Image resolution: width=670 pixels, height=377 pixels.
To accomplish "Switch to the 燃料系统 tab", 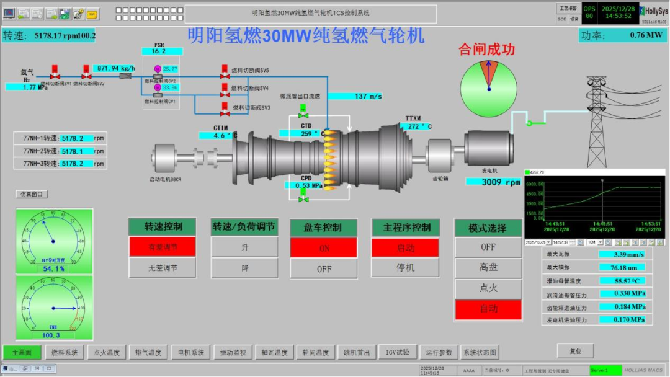I will click(x=65, y=353).
